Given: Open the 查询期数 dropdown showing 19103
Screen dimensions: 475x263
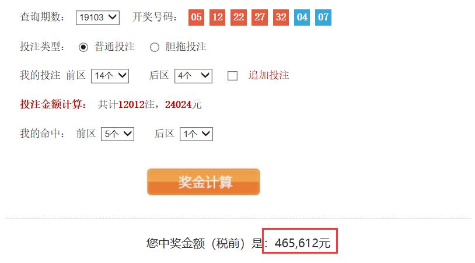Looking at the screenshot, I should (97, 17).
